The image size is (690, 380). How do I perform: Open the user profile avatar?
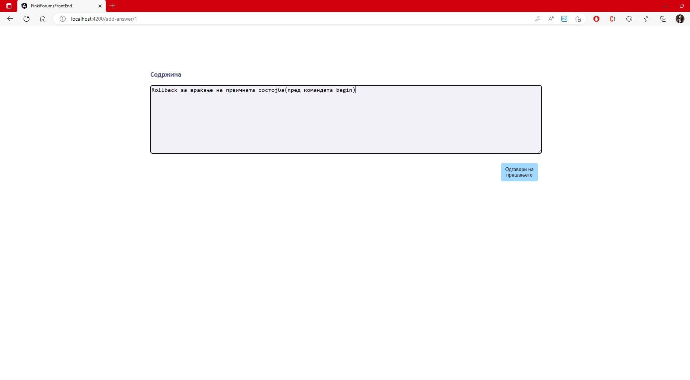click(680, 19)
